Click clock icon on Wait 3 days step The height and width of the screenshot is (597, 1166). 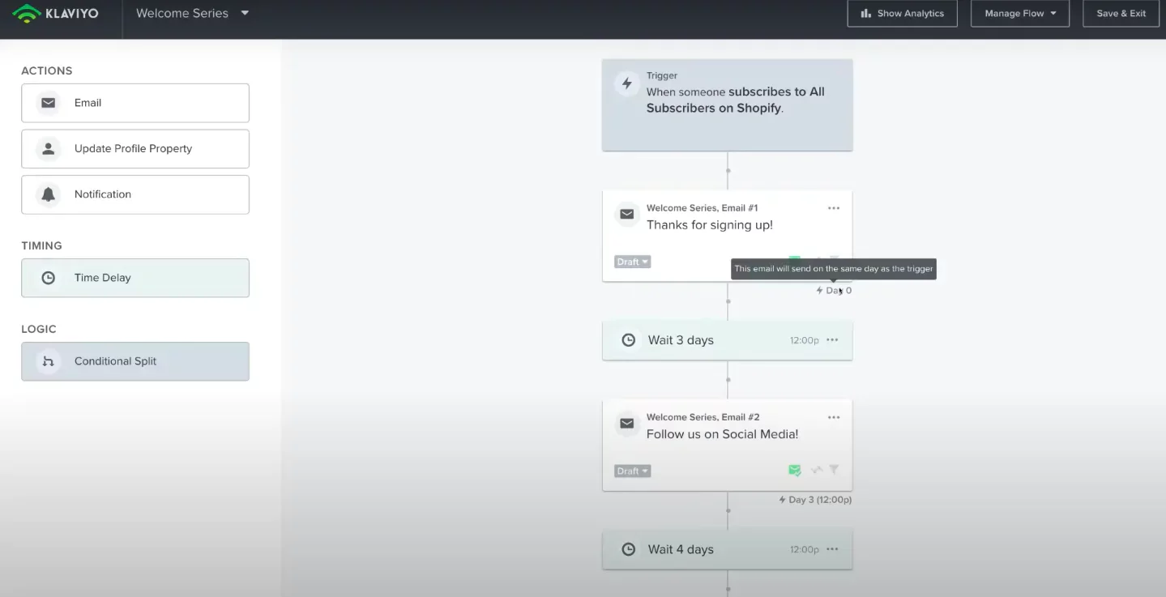(x=628, y=340)
